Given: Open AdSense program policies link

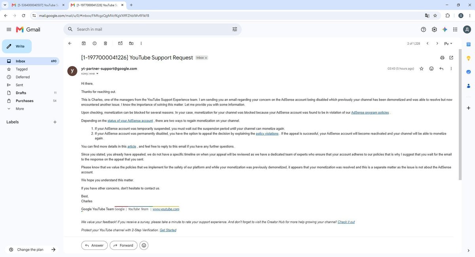Looking at the screenshot, I should pos(370,112).
